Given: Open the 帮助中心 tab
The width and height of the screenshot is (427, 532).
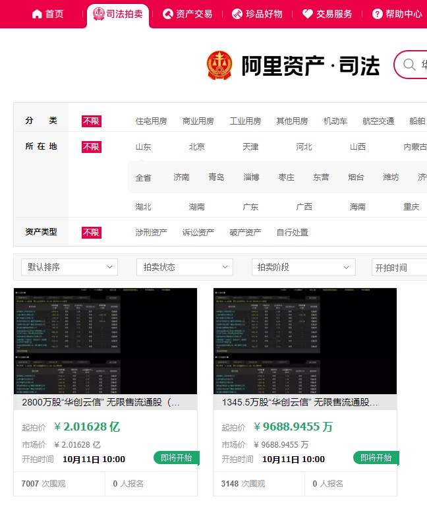Looking at the screenshot, I should pos(403,14).
